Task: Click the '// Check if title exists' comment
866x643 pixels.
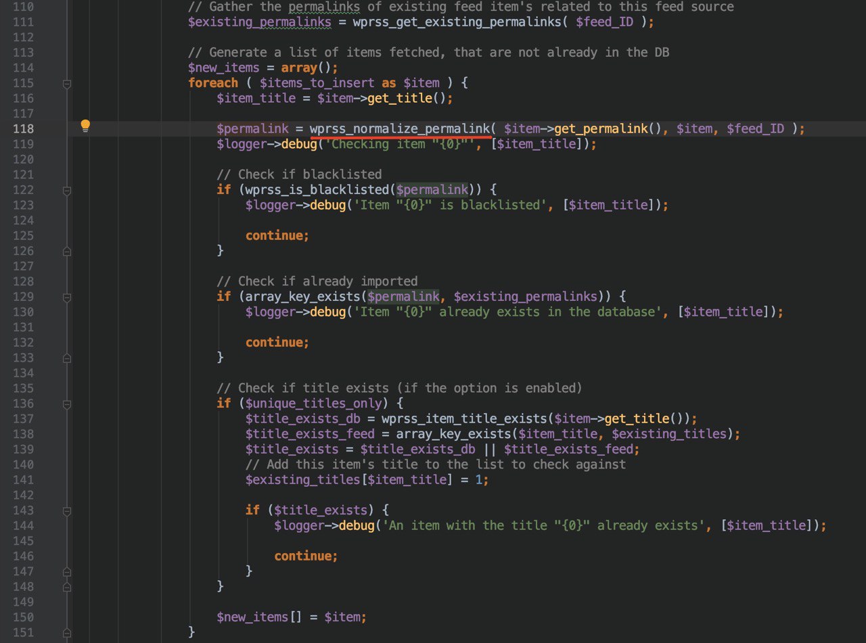Action: point(399,388)
